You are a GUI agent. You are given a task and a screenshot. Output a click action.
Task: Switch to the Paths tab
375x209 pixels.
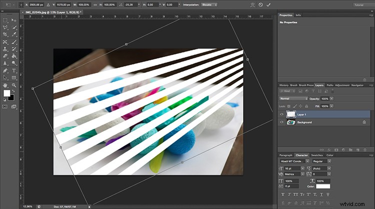pos(330,85)
